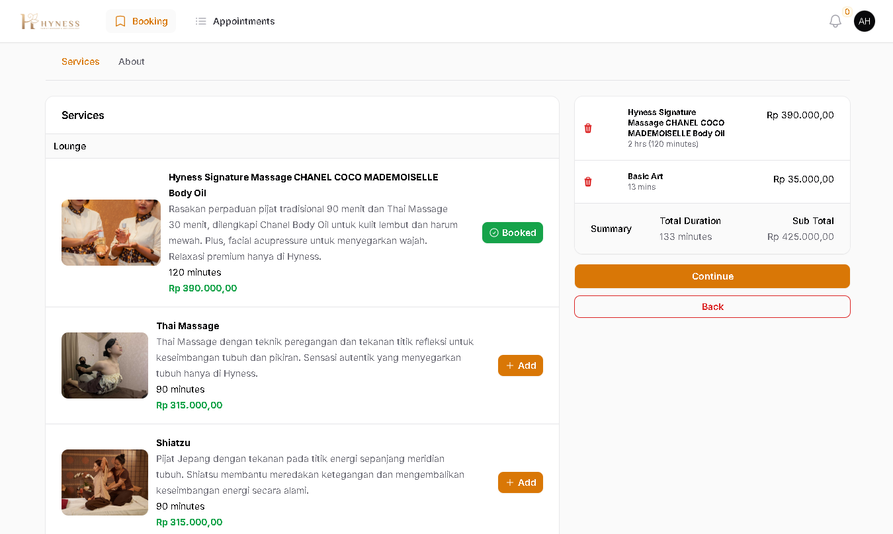The image size is (893, 534).
Task: Click the Shiatzu service title
Action: (173, 443)
